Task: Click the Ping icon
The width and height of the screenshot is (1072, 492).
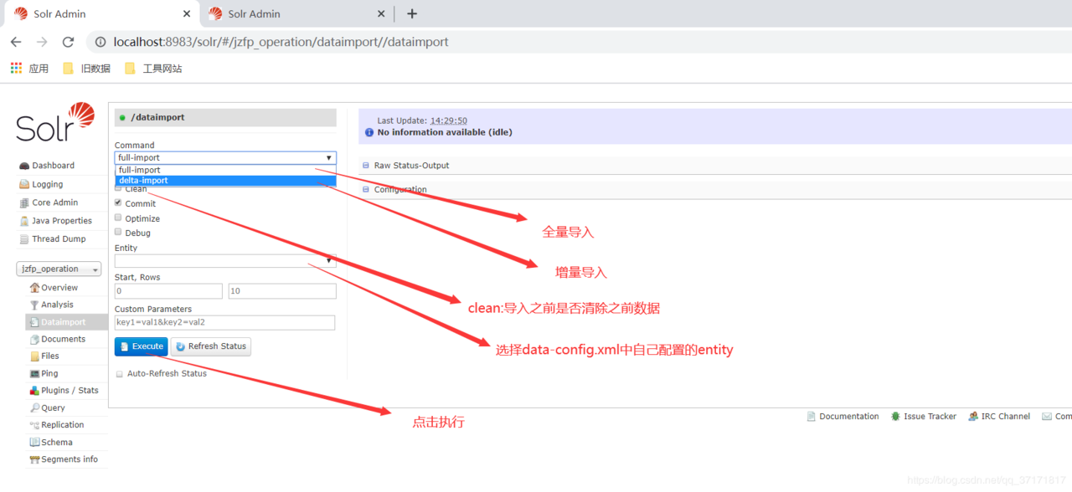Action: pos(34,373)
